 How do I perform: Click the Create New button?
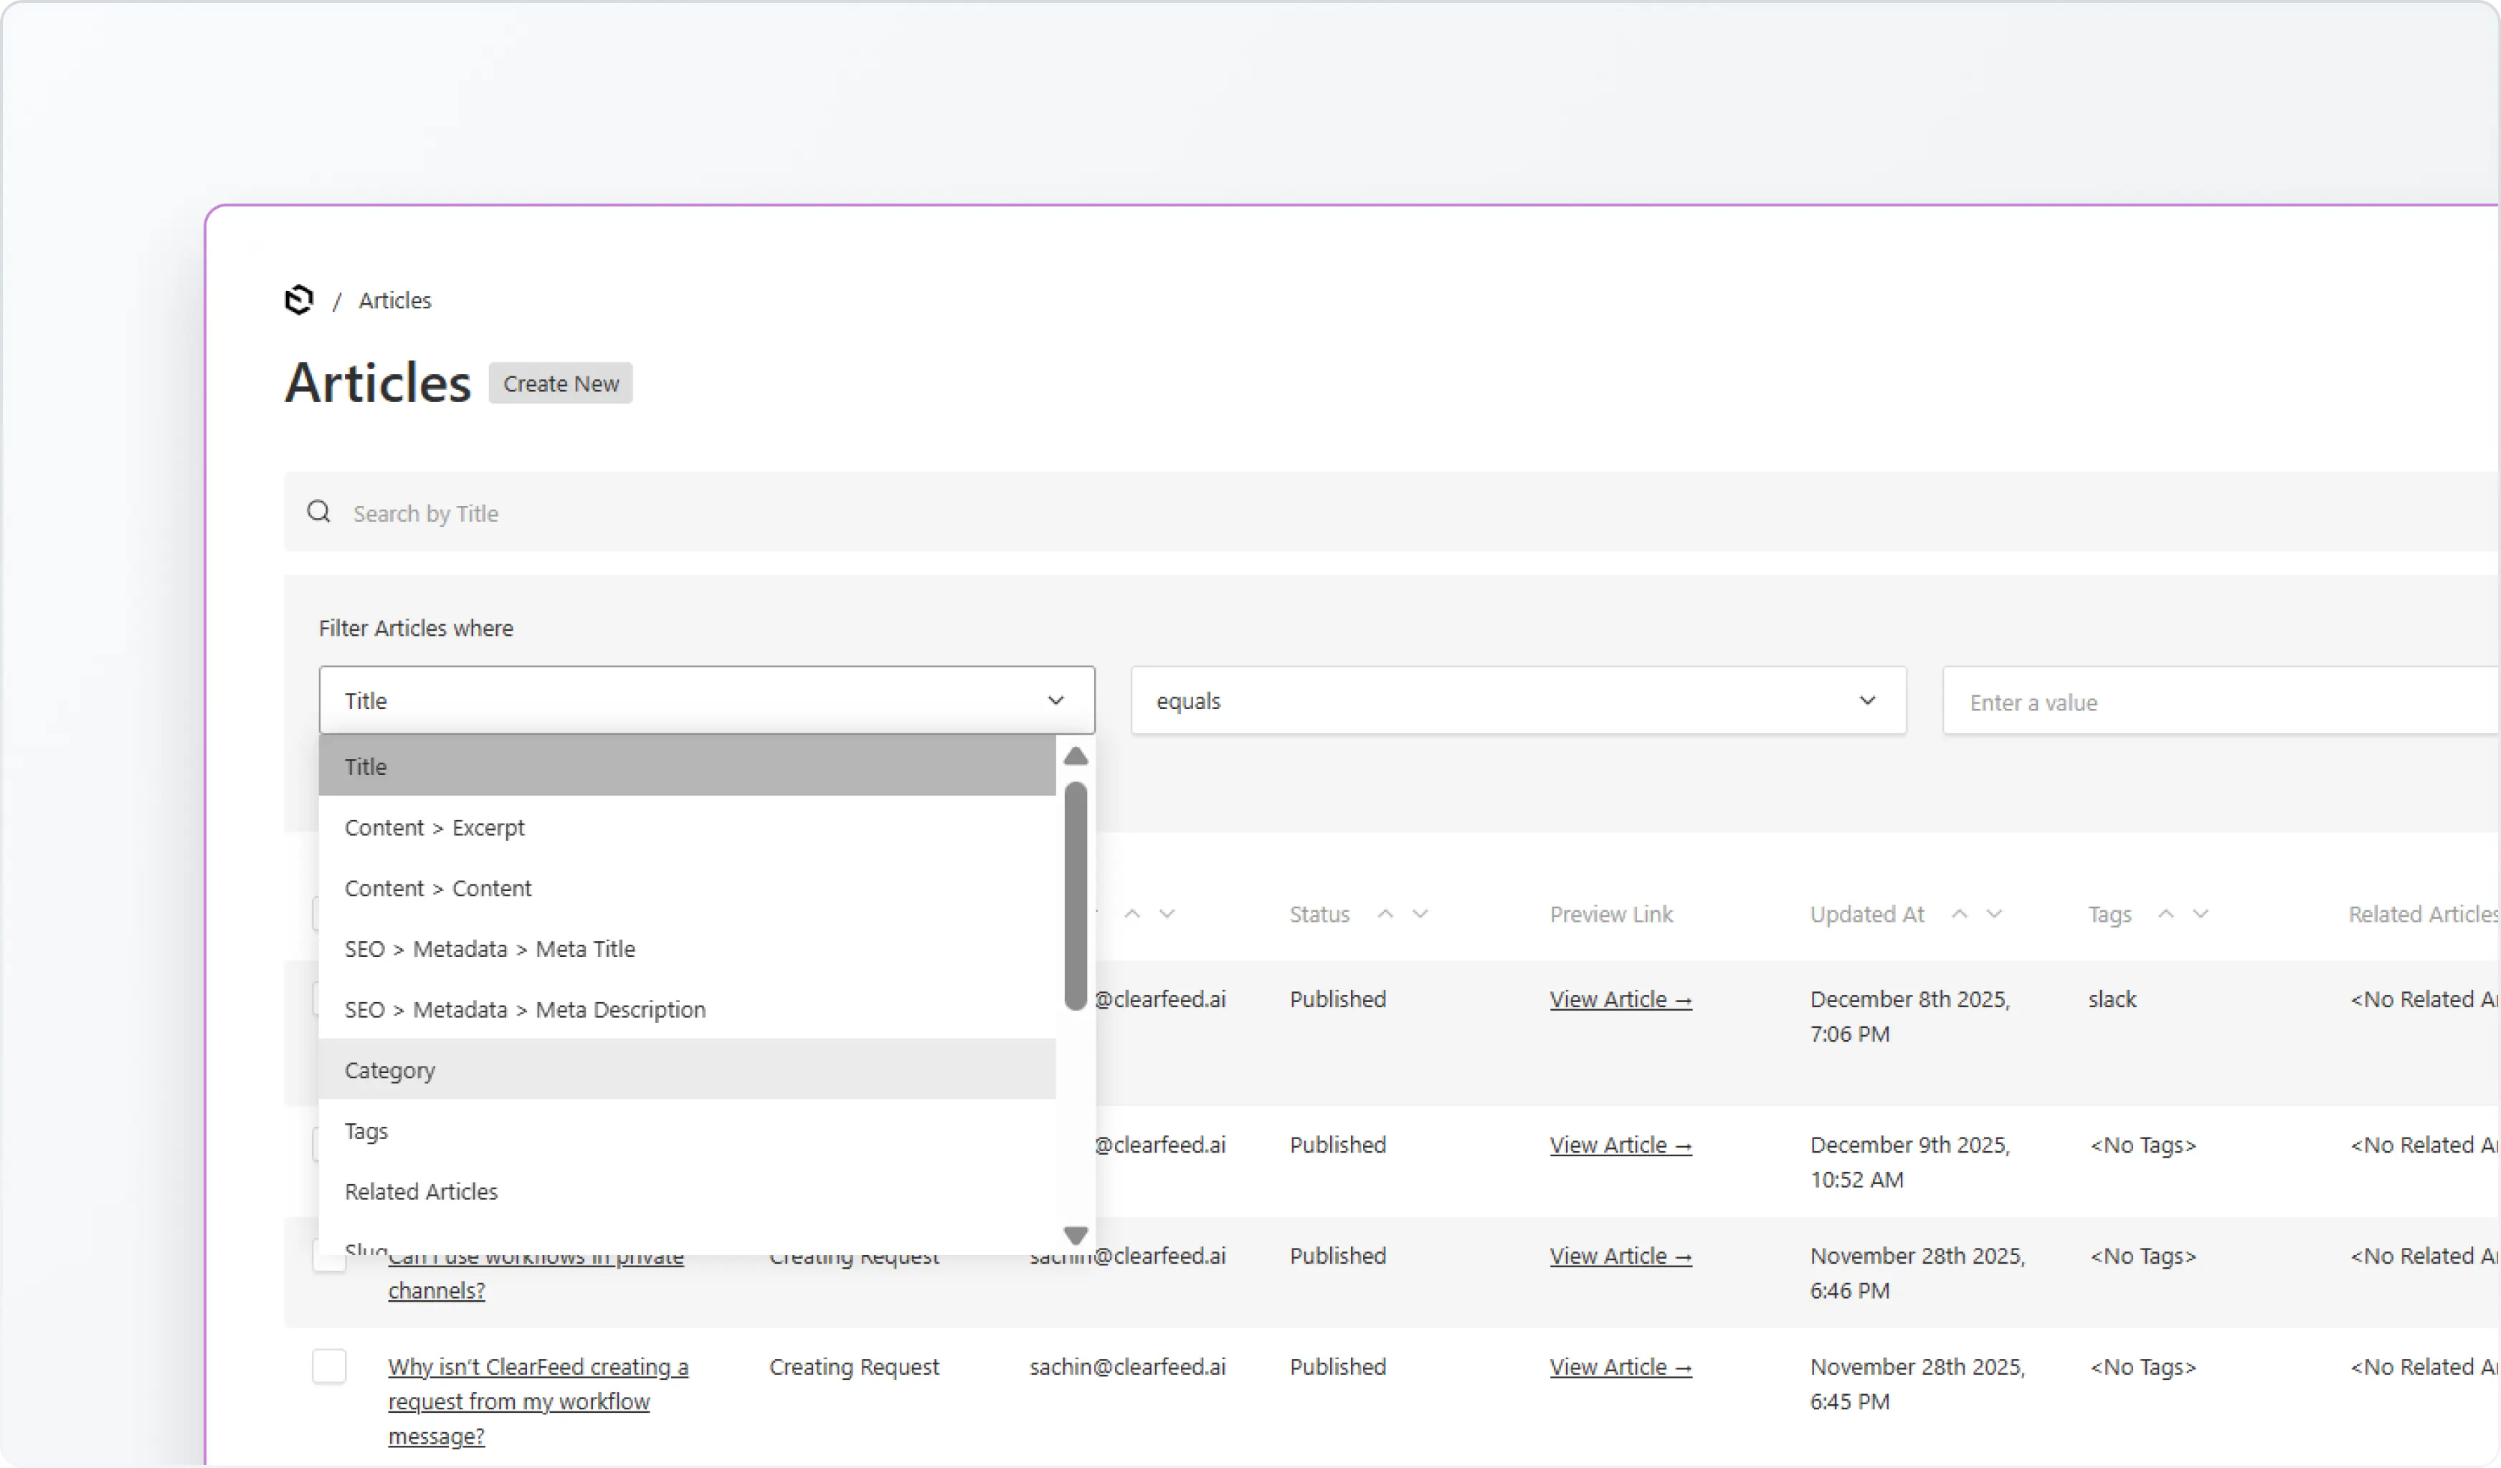tap(560, 383)
